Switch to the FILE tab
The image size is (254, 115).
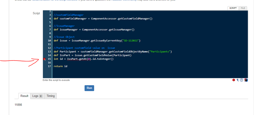click(243, 8)
